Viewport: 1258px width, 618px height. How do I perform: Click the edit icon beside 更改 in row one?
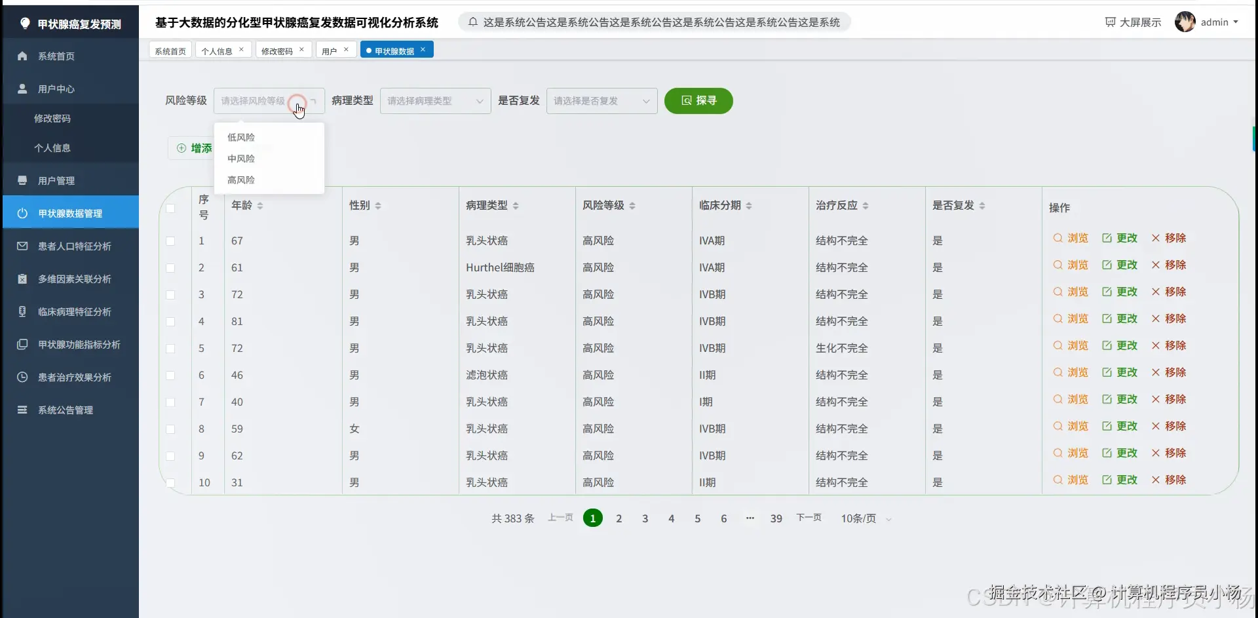tap(1107, 239)
